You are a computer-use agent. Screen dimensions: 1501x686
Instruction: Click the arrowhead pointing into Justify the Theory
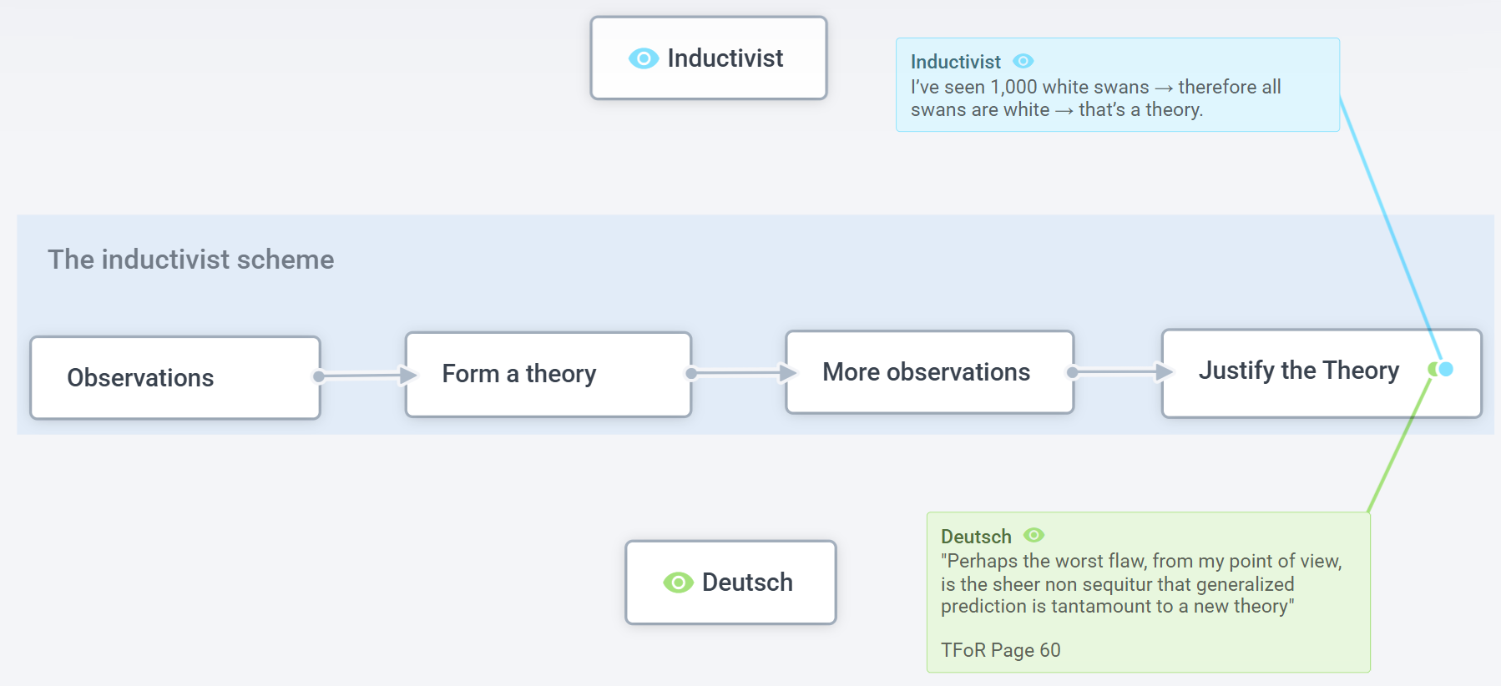pyautogui.click(x=1164, y=371)
